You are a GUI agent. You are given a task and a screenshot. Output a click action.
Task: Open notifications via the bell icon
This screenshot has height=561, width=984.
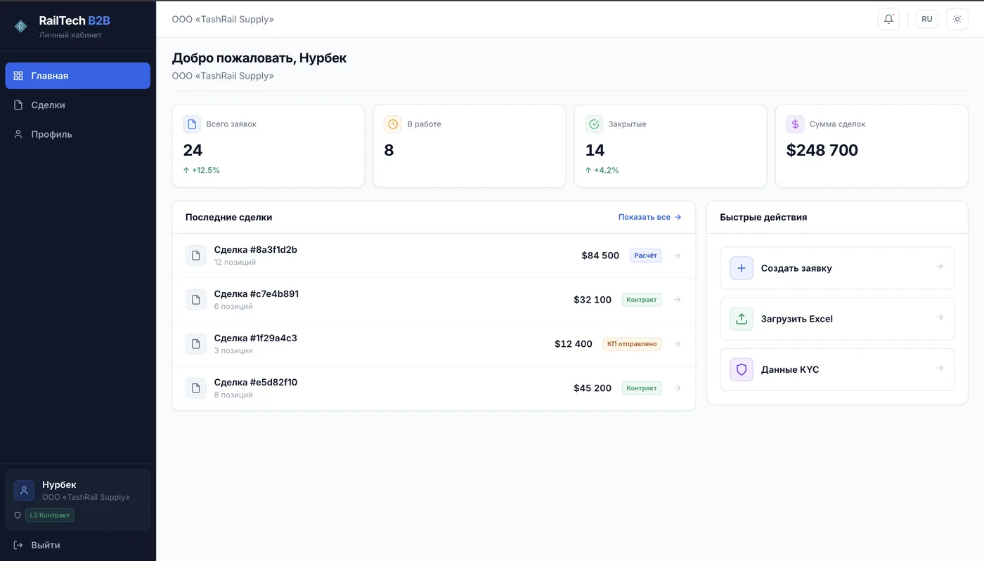888,19
